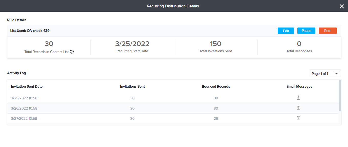Select the Bounced Records column header

point(216,86)
